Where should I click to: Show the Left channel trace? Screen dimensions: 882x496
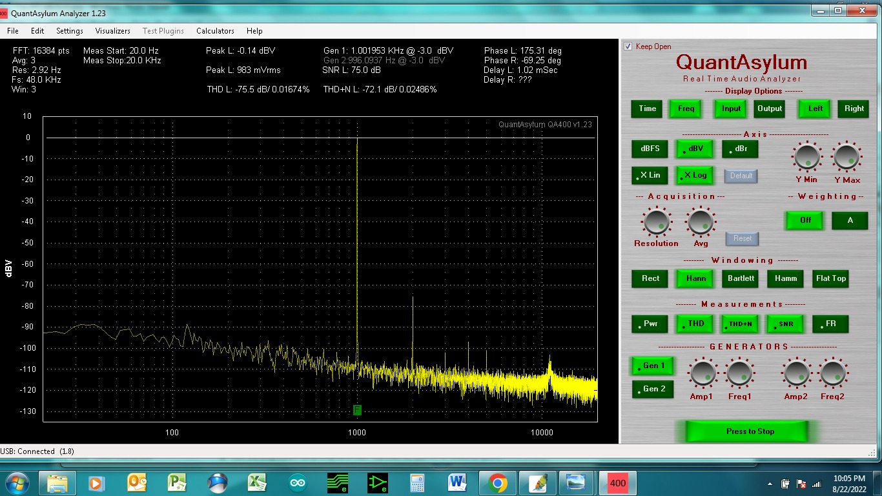point(815,108)
